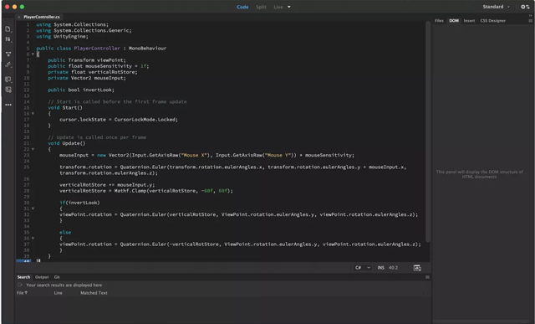Open the Files panel tab
The image size is (535, 324).
(439, 21)
